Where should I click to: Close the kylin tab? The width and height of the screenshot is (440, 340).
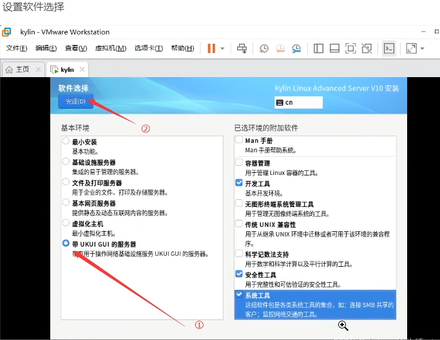pos(82,69)
